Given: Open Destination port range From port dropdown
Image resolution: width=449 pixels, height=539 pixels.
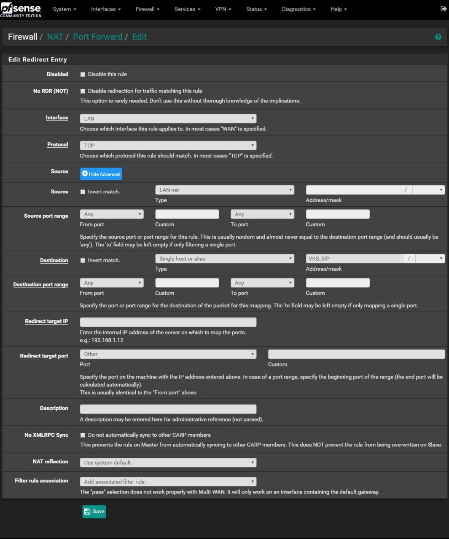Looking at the screenshot, I should pyautogui.click(x=112, y=283).
